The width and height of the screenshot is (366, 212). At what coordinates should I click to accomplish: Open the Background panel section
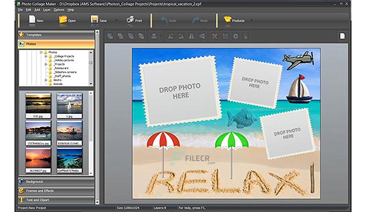point(56,182)
